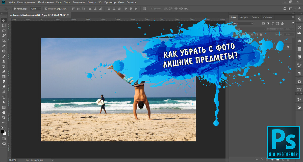This screenshot has width=303, height=162.
Task: Select the Crop tool
Action: [x=4, y=41]
